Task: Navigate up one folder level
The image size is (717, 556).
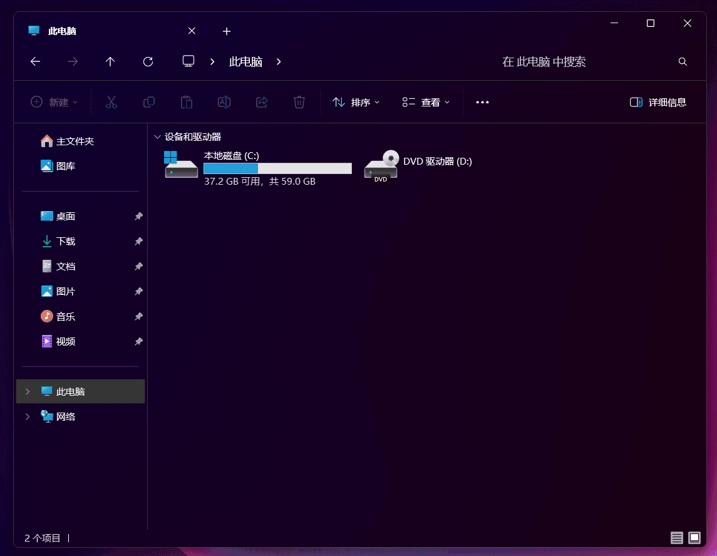Action: [110, 62]
